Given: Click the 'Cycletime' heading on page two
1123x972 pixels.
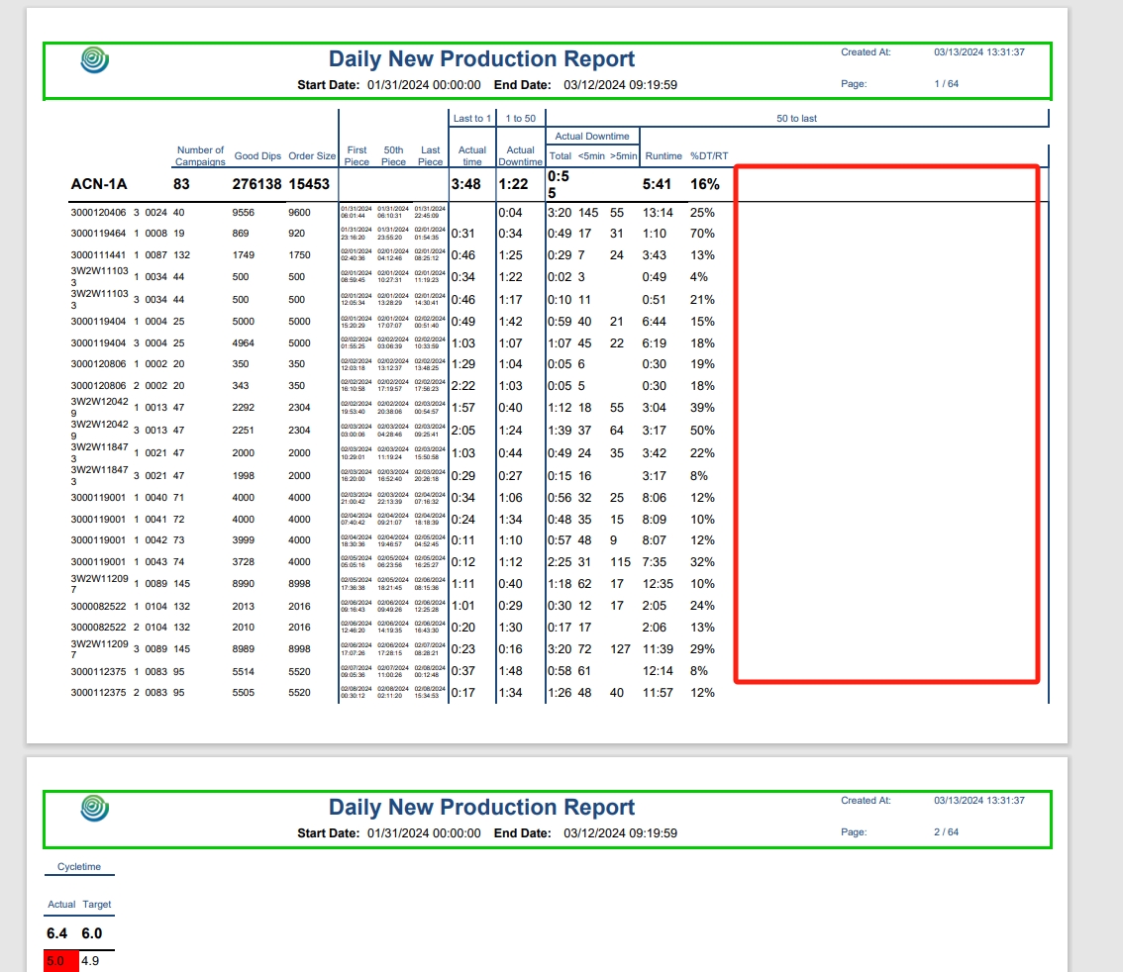Looking at the screenshot, I should pyautogui.click(x=79, y=866).
